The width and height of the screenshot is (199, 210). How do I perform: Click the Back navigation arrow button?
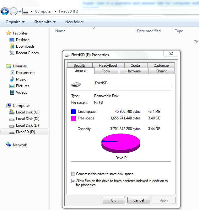pos(5,11)
